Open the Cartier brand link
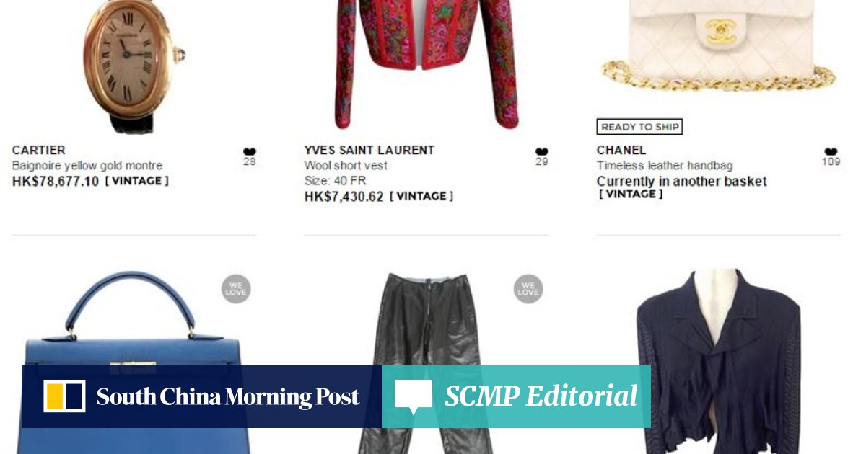 [x=39, y=150]
